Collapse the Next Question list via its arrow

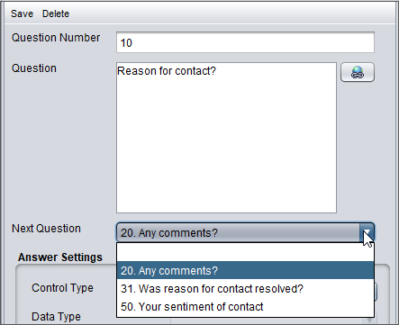click(x=367, y=232)
